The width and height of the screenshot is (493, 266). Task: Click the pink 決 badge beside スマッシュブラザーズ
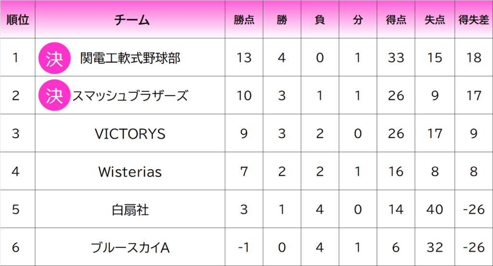click(54, 95)
